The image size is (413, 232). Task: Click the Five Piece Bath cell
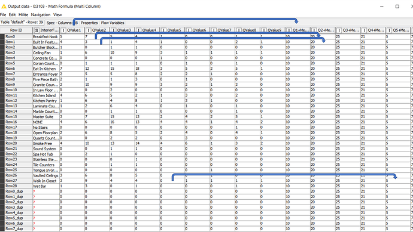[x=46, y=79]
